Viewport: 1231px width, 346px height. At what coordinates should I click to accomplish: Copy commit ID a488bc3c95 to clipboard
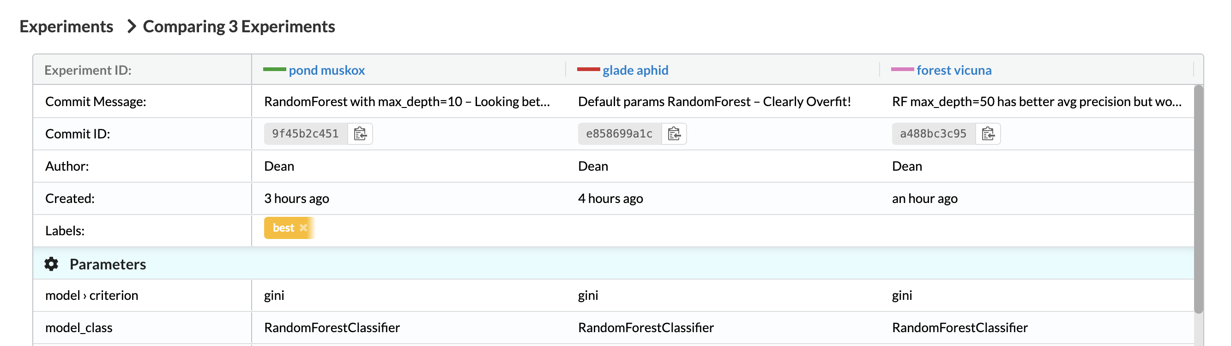[988, 134]
